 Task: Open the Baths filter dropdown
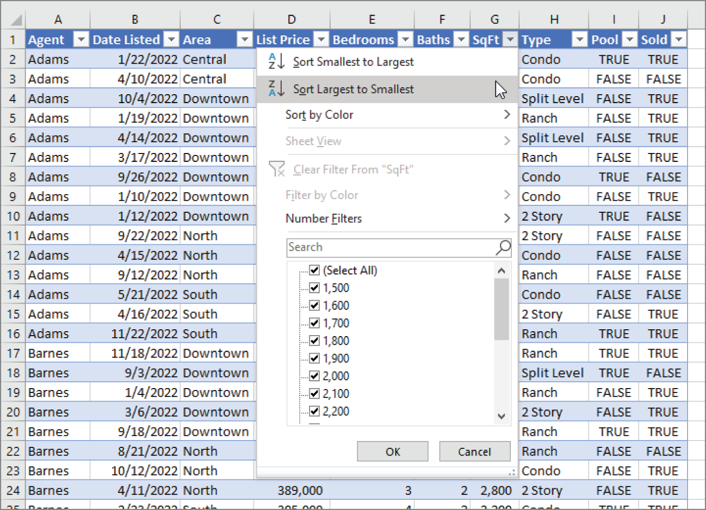pos(461,39)
